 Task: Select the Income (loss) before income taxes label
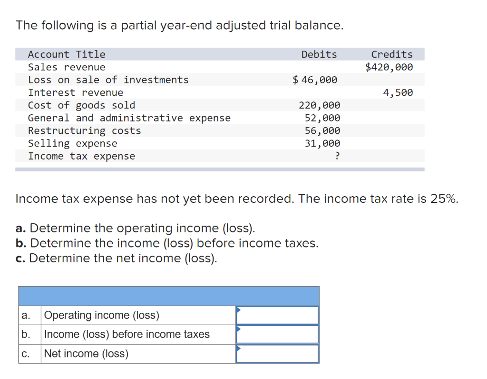point(127,334)
